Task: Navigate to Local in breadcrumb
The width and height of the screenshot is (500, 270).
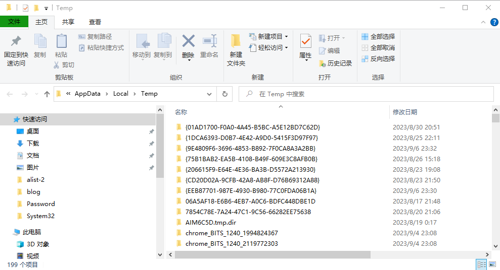Action: pyautogui.click(x=121, y=94)
